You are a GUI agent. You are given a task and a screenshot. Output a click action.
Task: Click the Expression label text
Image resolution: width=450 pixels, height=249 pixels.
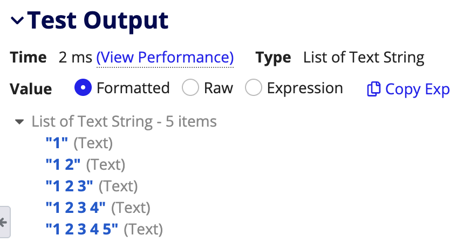point(305,88)
